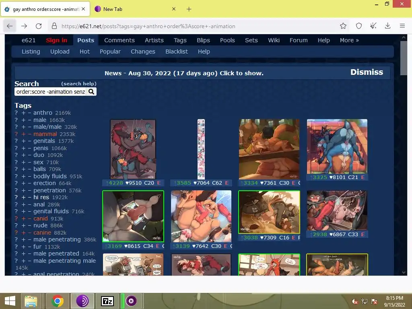Click the taskbar clock showing 8:15 PM
The image size is (412, 309).
tap(394, 301)
